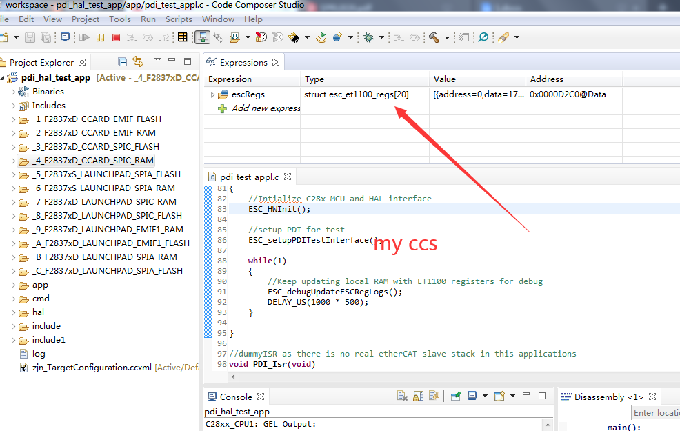Screen dimensions: 680x431
Task: Toggle Link with Editor in Project Explorer
Action: (139, 61)
